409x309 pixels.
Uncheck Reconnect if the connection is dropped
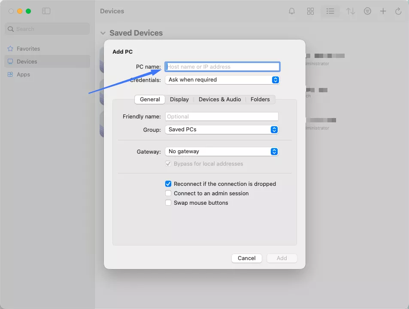tap(168, 184)
